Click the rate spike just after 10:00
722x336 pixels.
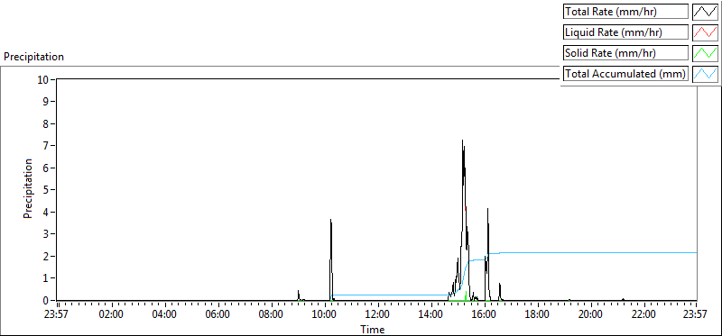(x=330, y=221)
